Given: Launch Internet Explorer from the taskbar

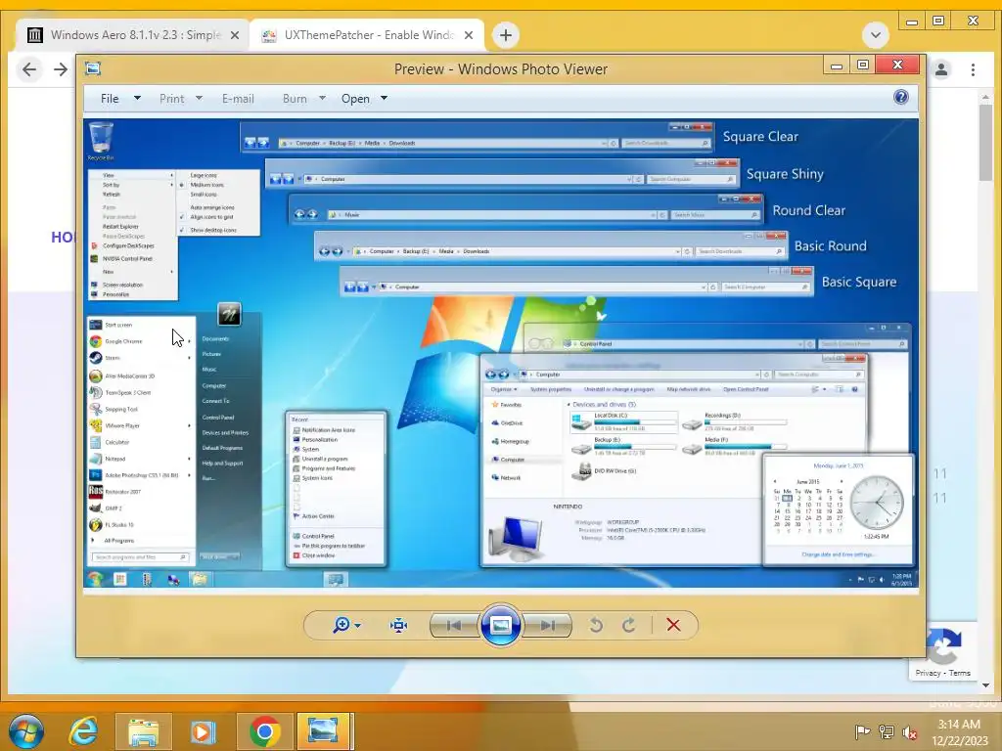Looking at the screenshot, I should pyautogui.click(x=83, y=731).
